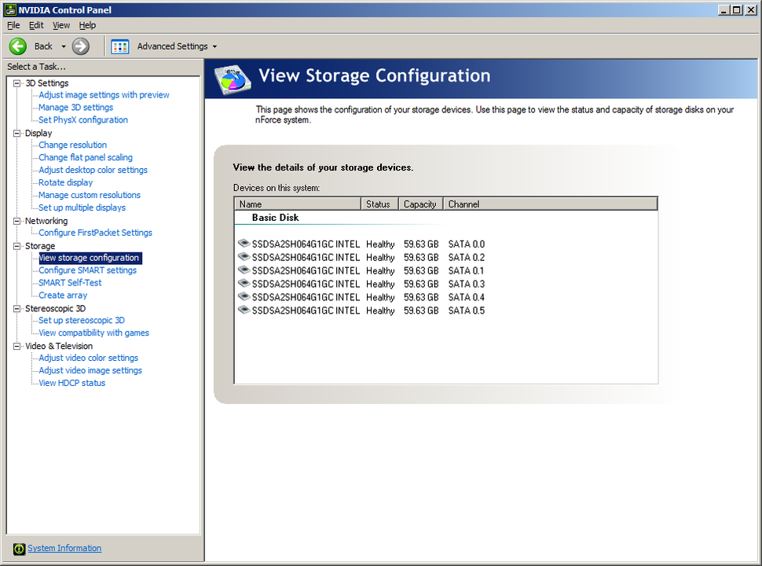
Task: Select View storage configuration item
Action: (90, 258)
